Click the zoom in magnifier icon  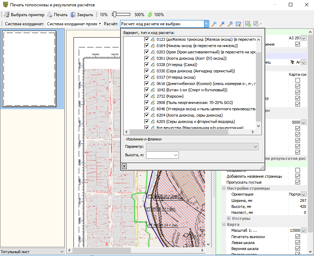point(222,24)
